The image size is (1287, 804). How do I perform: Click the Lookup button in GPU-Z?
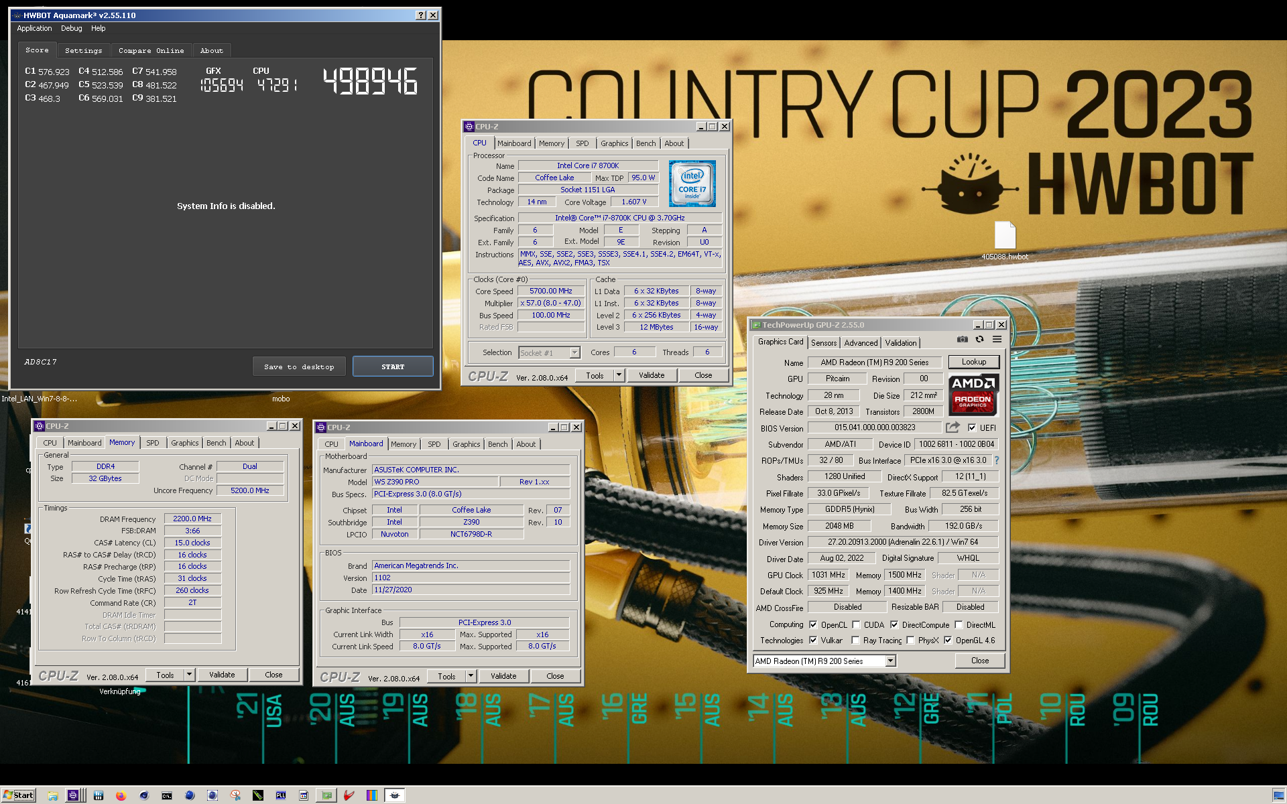point(973,362)
